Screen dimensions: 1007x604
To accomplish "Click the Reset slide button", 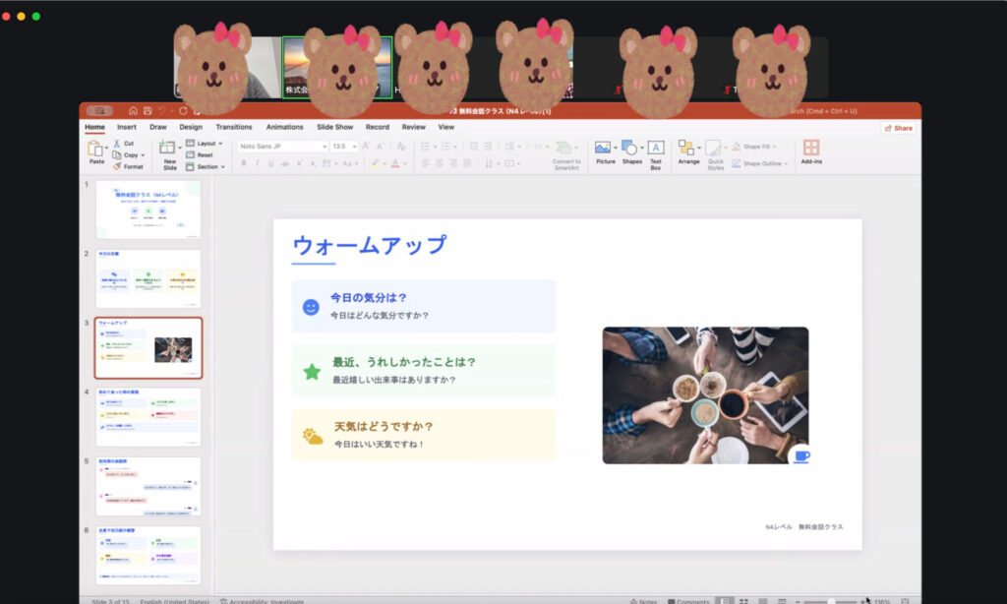I will [204, 154].
